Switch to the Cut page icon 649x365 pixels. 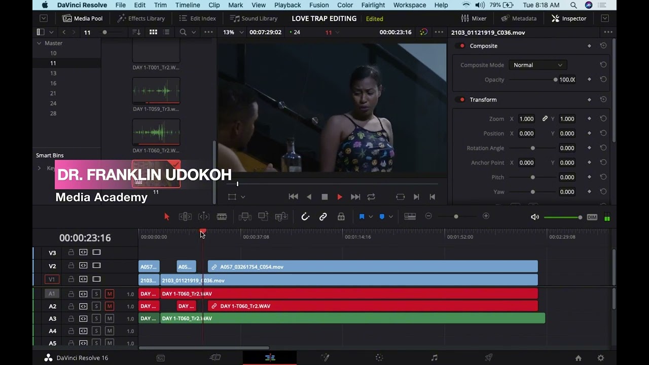215,358
